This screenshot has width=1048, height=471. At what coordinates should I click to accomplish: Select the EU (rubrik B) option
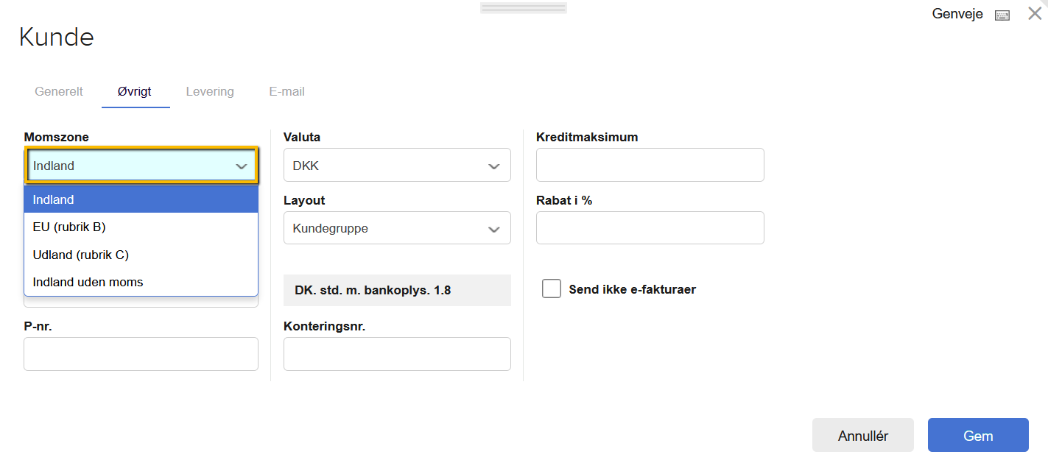[68, 227]
